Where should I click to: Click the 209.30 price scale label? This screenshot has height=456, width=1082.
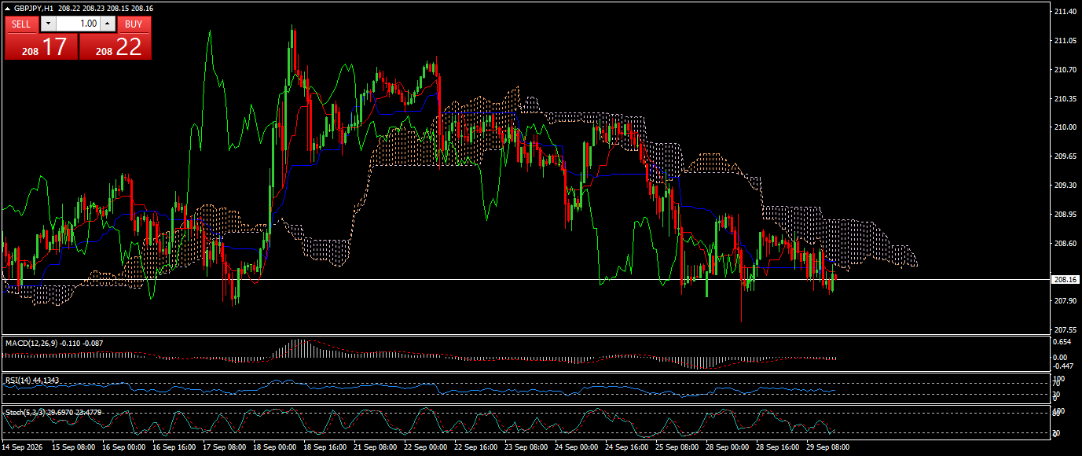1065,186
